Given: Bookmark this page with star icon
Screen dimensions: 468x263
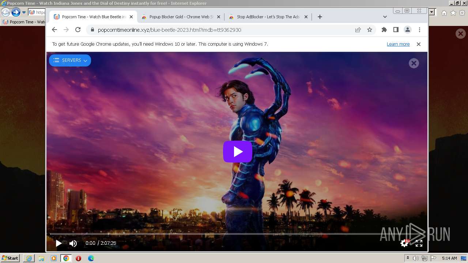Looking at the screenshot, I should click(x=370, y=30).
